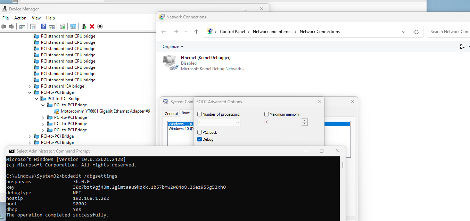Open the Action menu in Device Manager
This screenshot has height=221, width=470.
point(20,18)
